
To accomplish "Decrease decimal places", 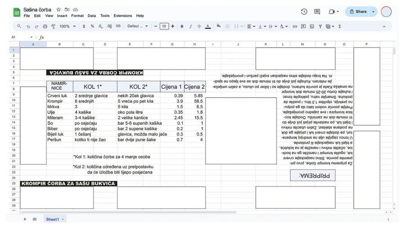I will tap(101, 27).
